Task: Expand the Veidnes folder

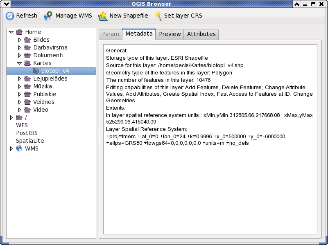Action: 20,102
